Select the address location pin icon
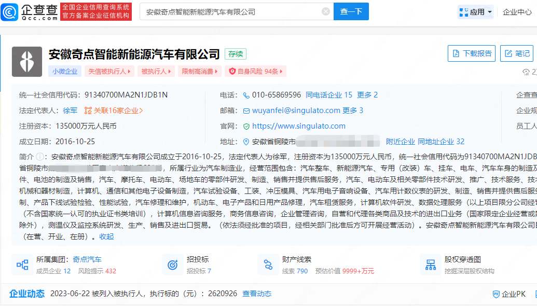 [246, 142]
